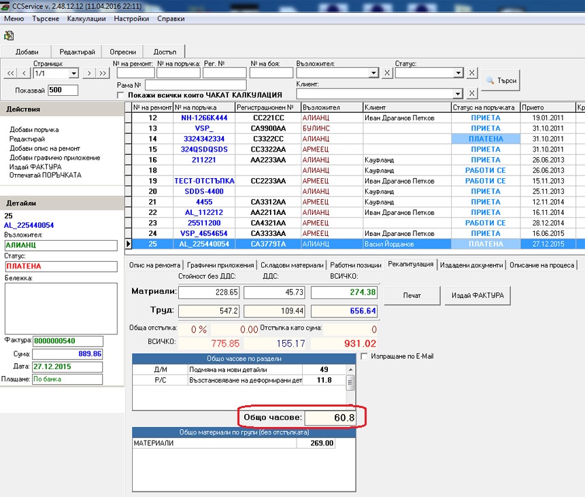Viewport: 585px width, 497px height.
Task: Select the 'Подмяна на нови детайли' hours row
Action: 239,369
